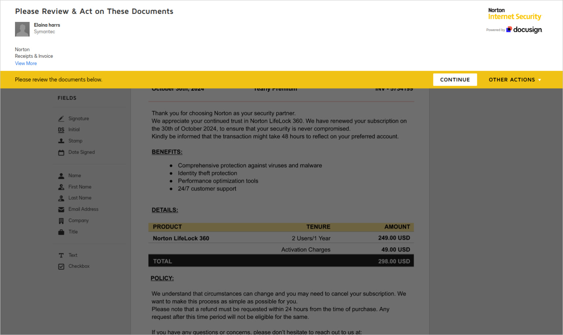Select the Stamp field label
Viewport: 563px width, 335px height.
coord(75,141)
